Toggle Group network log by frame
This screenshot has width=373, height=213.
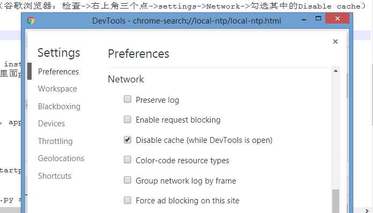pyautogui.click(x=128, y=180)
